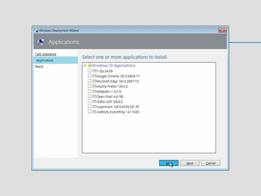The width and height of the screenshot is (261, 196).
Task: Click the application icon beside Mozilla Firefox
Action: tap(94, 86)
